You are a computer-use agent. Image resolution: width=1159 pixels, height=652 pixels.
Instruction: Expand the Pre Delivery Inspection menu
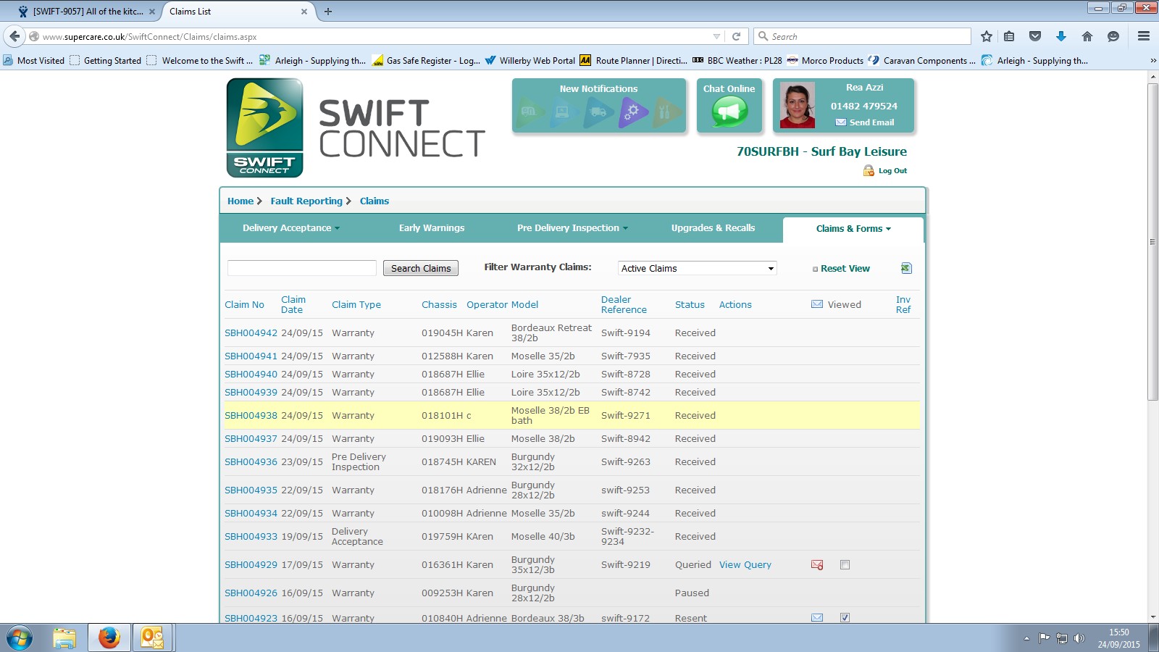click(x=572, y=228)
